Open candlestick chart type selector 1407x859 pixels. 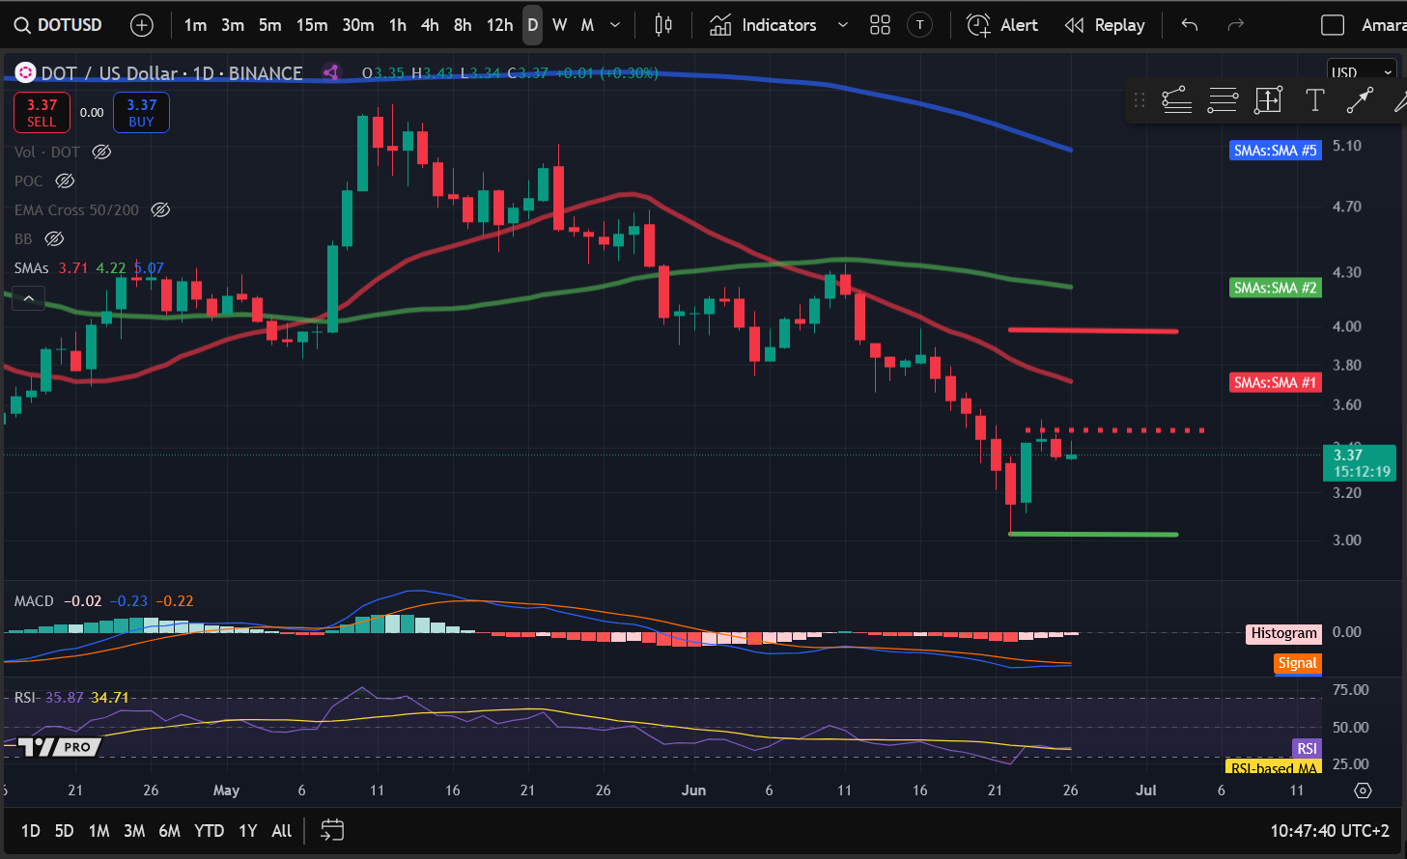pyautogui.click(x=663, y=25)
